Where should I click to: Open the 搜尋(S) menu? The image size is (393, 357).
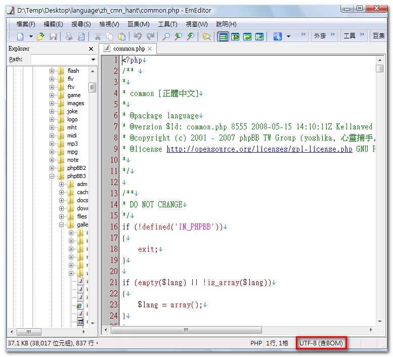[x=81, y=24]
